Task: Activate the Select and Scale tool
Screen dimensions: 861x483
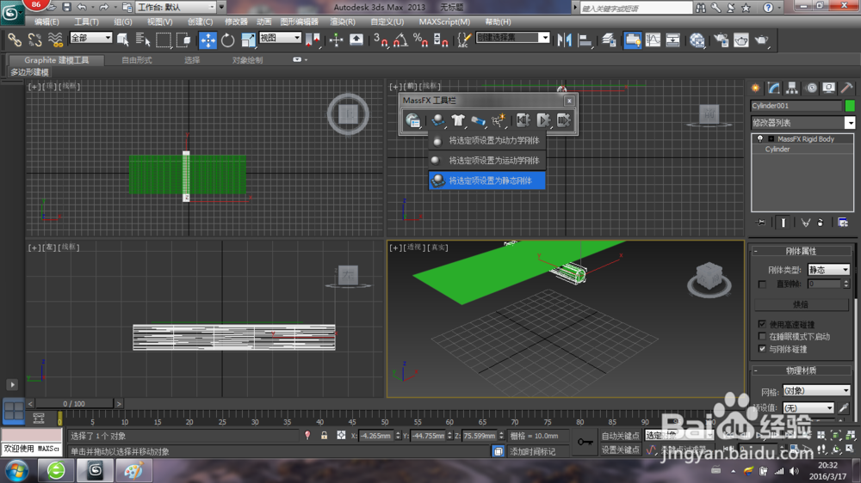Action: tap(248, 40)
